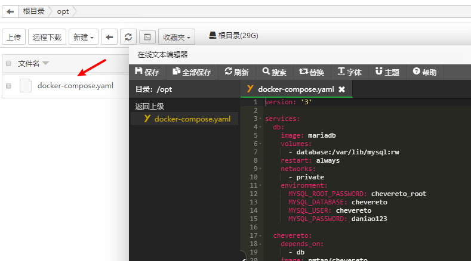
Task: Go to 根目录 in the breadcrumb path
Action: point(33,11)
